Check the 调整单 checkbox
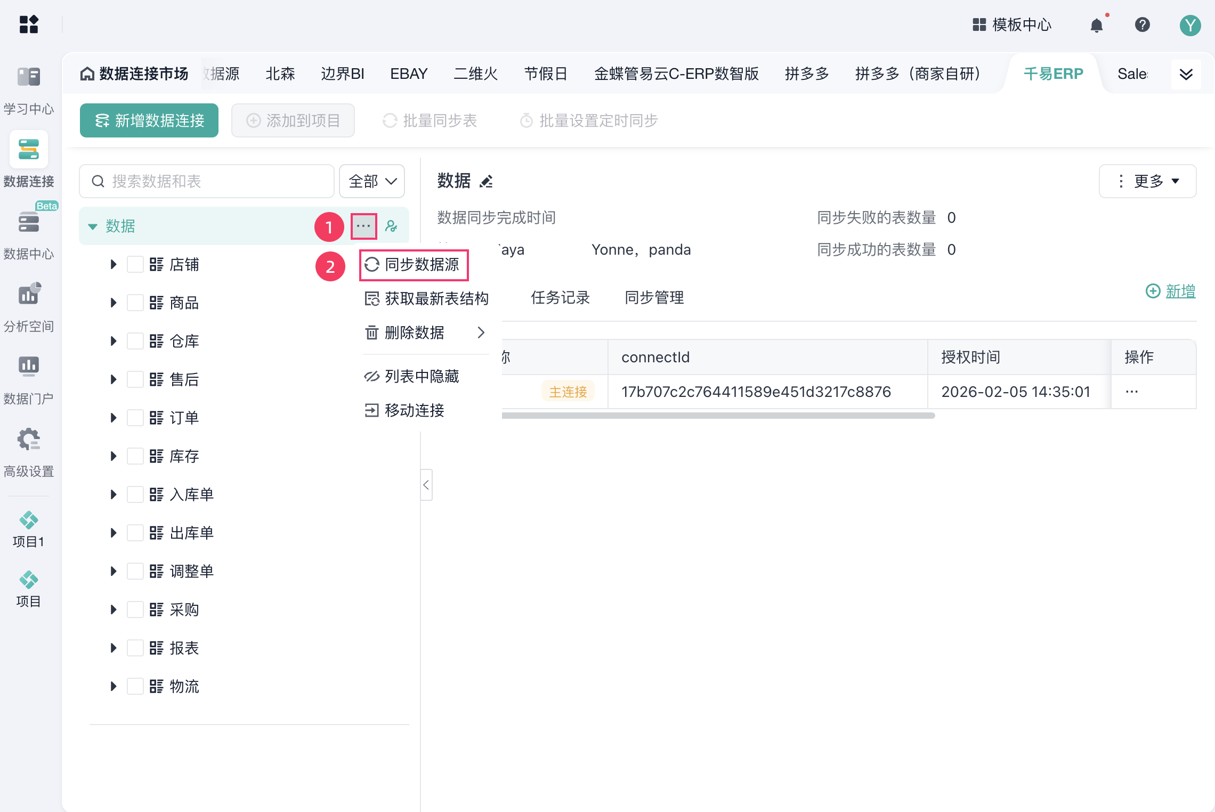Screen dimensions: 1215x812 coord(135,571)
